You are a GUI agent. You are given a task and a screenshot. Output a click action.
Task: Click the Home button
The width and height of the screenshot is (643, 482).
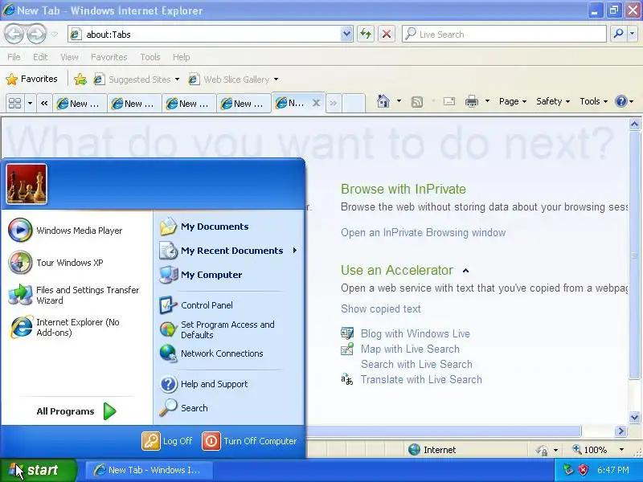pyautogui.click(x=383, y=101)
